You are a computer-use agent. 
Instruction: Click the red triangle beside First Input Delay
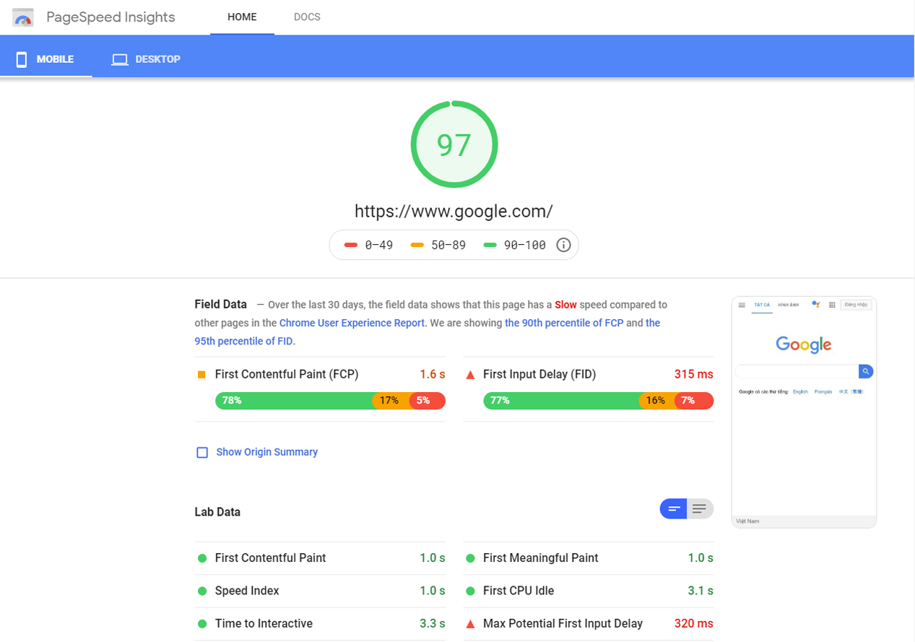[x=470, y=375]
